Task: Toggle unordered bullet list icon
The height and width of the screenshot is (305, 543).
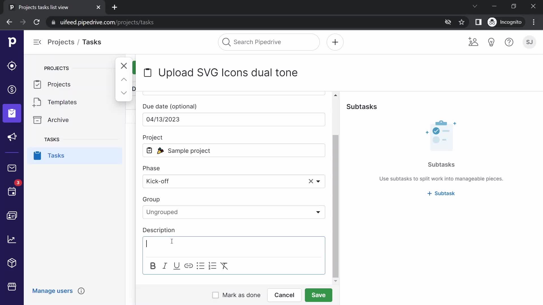Action: point(200,266)
